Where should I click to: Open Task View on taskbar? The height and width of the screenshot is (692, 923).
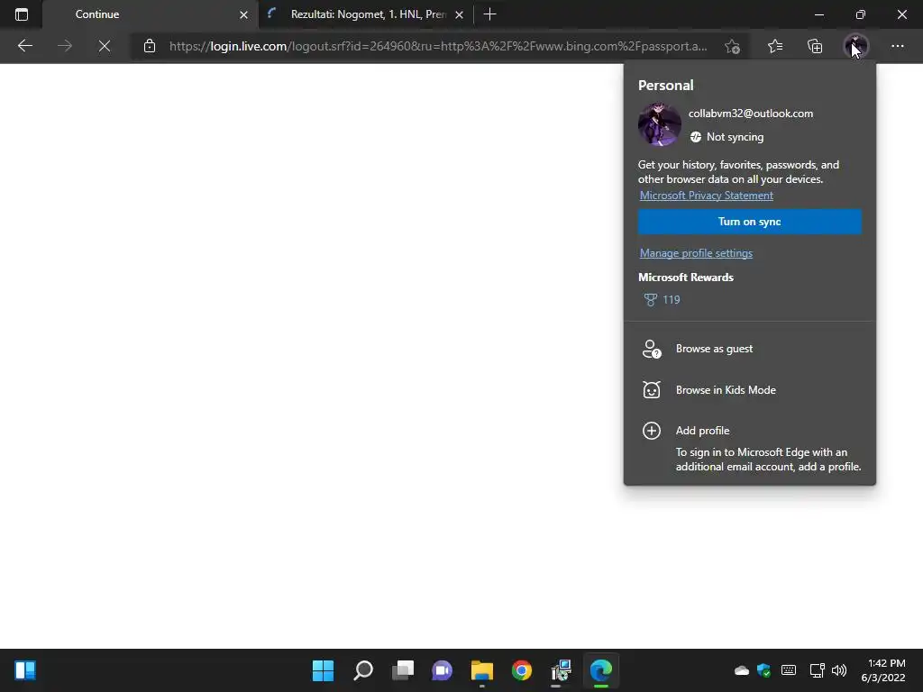(403, 670)
